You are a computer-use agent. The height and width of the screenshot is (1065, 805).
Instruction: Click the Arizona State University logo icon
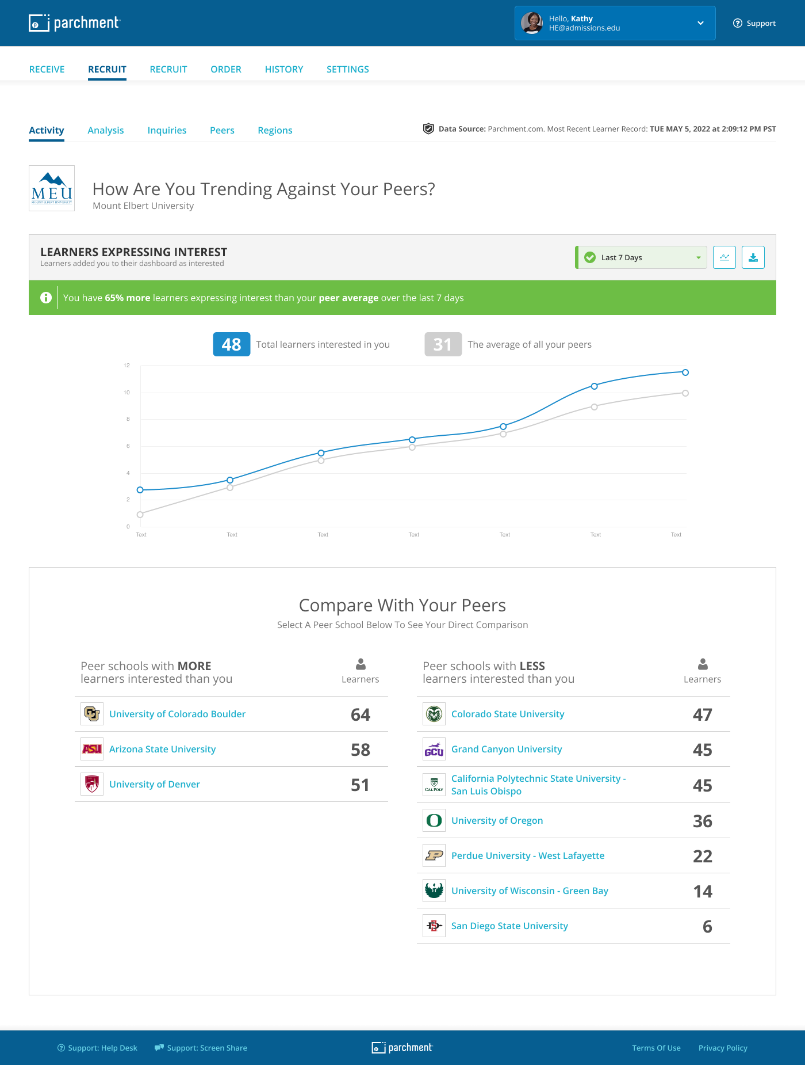[92, 749]
